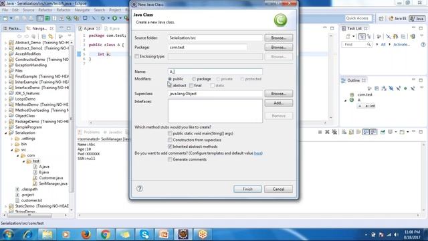Click Scroll Lock icon in Console toolbar
This screenshot has width=428, height=241.
351,133
